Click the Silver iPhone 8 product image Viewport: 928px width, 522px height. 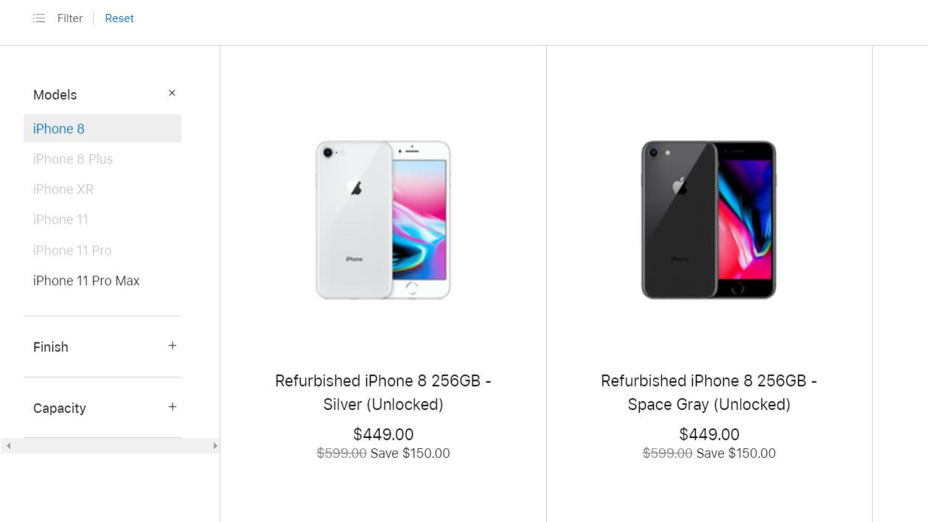[x=383, y=219]
